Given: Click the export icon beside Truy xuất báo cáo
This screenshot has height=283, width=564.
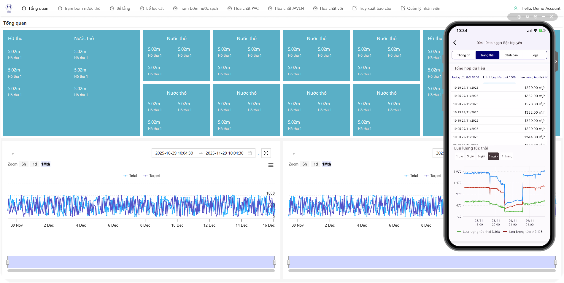Looking at the screenshot, I should 354,9.
